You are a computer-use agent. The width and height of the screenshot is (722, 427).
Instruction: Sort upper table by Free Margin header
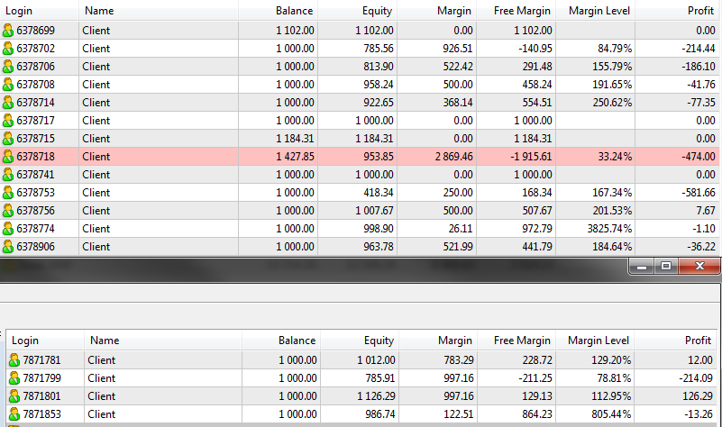tap(516, 11)
